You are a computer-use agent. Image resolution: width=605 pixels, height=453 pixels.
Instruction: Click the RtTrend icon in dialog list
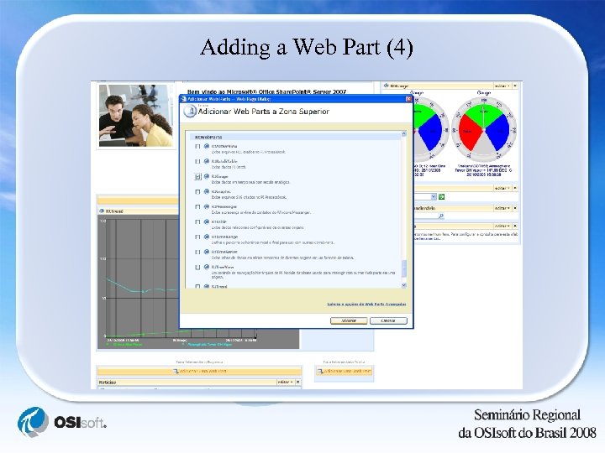207,287
